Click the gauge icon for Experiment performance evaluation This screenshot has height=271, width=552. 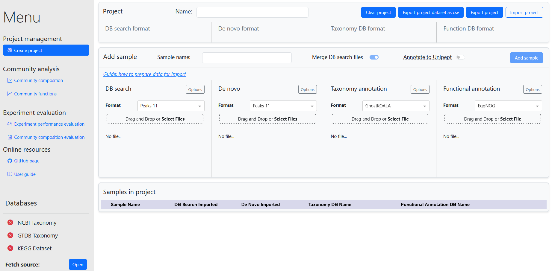(x=10, y=124)
